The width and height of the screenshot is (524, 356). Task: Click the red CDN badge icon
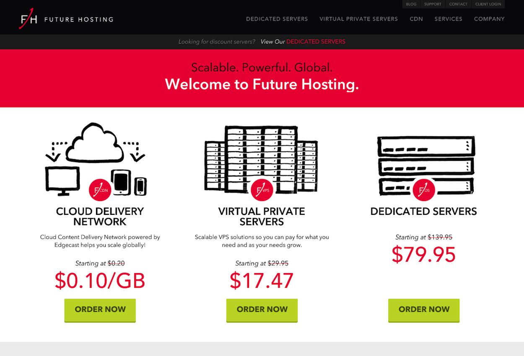click(100, 190)
